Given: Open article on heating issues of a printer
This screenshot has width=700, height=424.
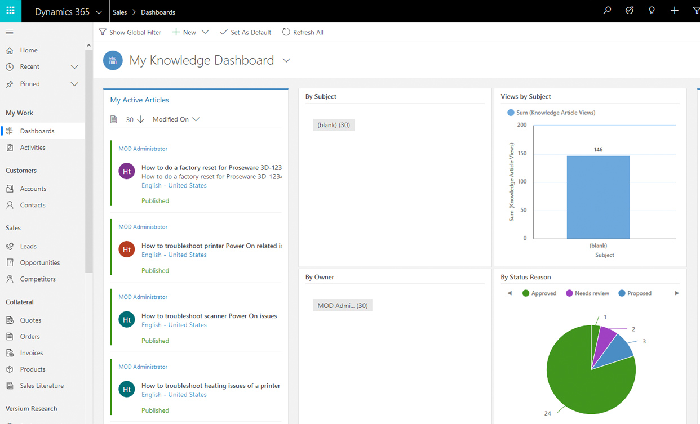Looking at the screenshot, I should tap(211, 386).
